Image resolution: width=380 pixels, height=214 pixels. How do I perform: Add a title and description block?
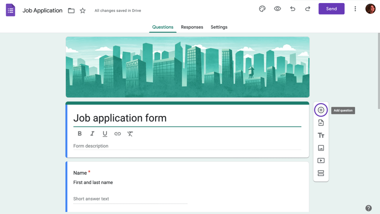[x=321, y=135]
